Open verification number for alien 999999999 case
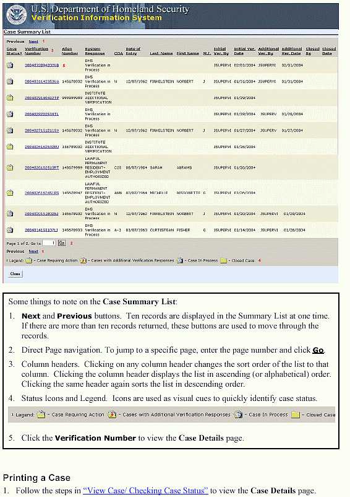Image resolution: width=350 pixels, height=497 pixels. tap(41, 98)
